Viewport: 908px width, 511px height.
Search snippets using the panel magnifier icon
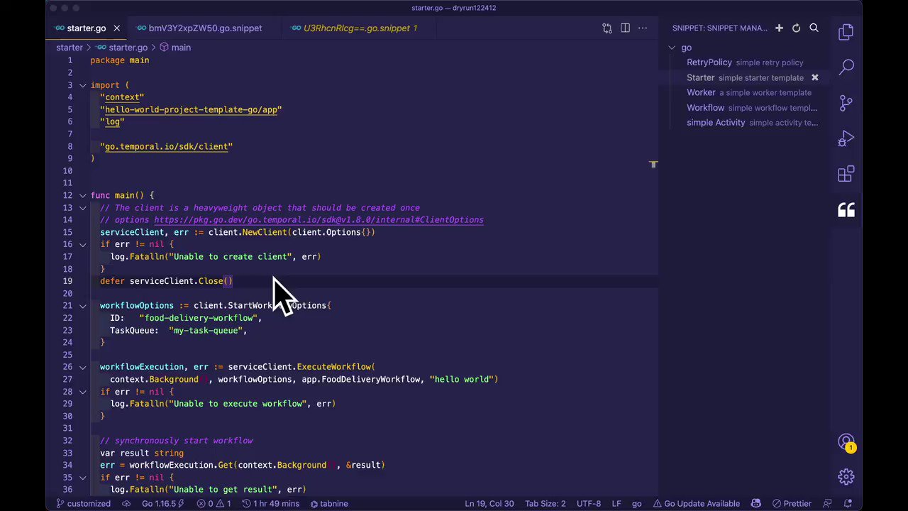click(x=814, y=28)
